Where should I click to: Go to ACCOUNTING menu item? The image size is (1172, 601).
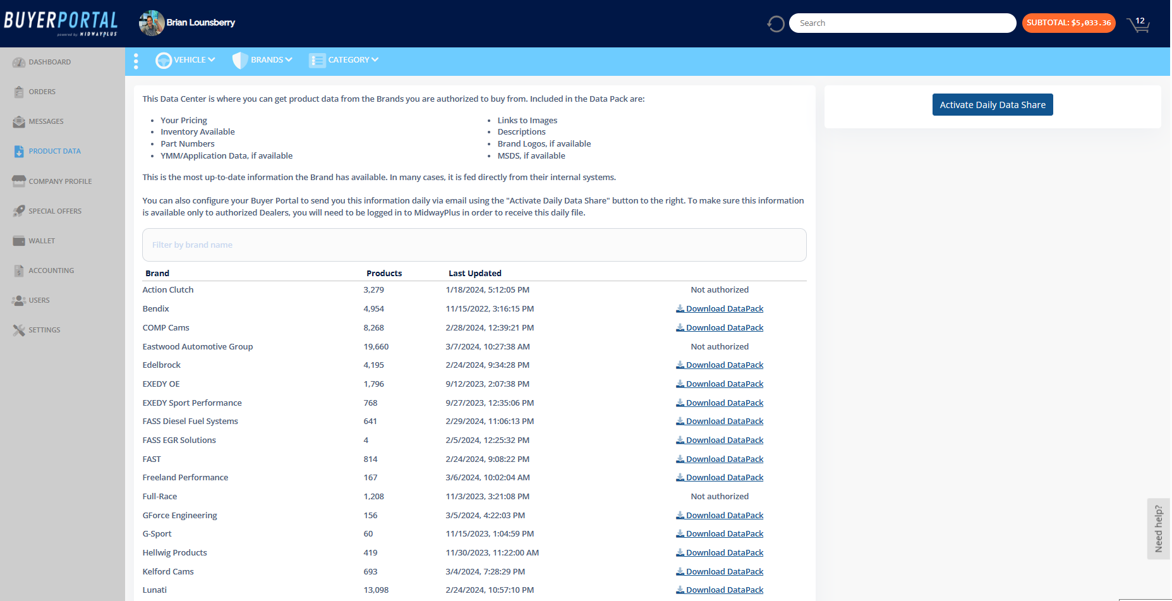[51, 270]
